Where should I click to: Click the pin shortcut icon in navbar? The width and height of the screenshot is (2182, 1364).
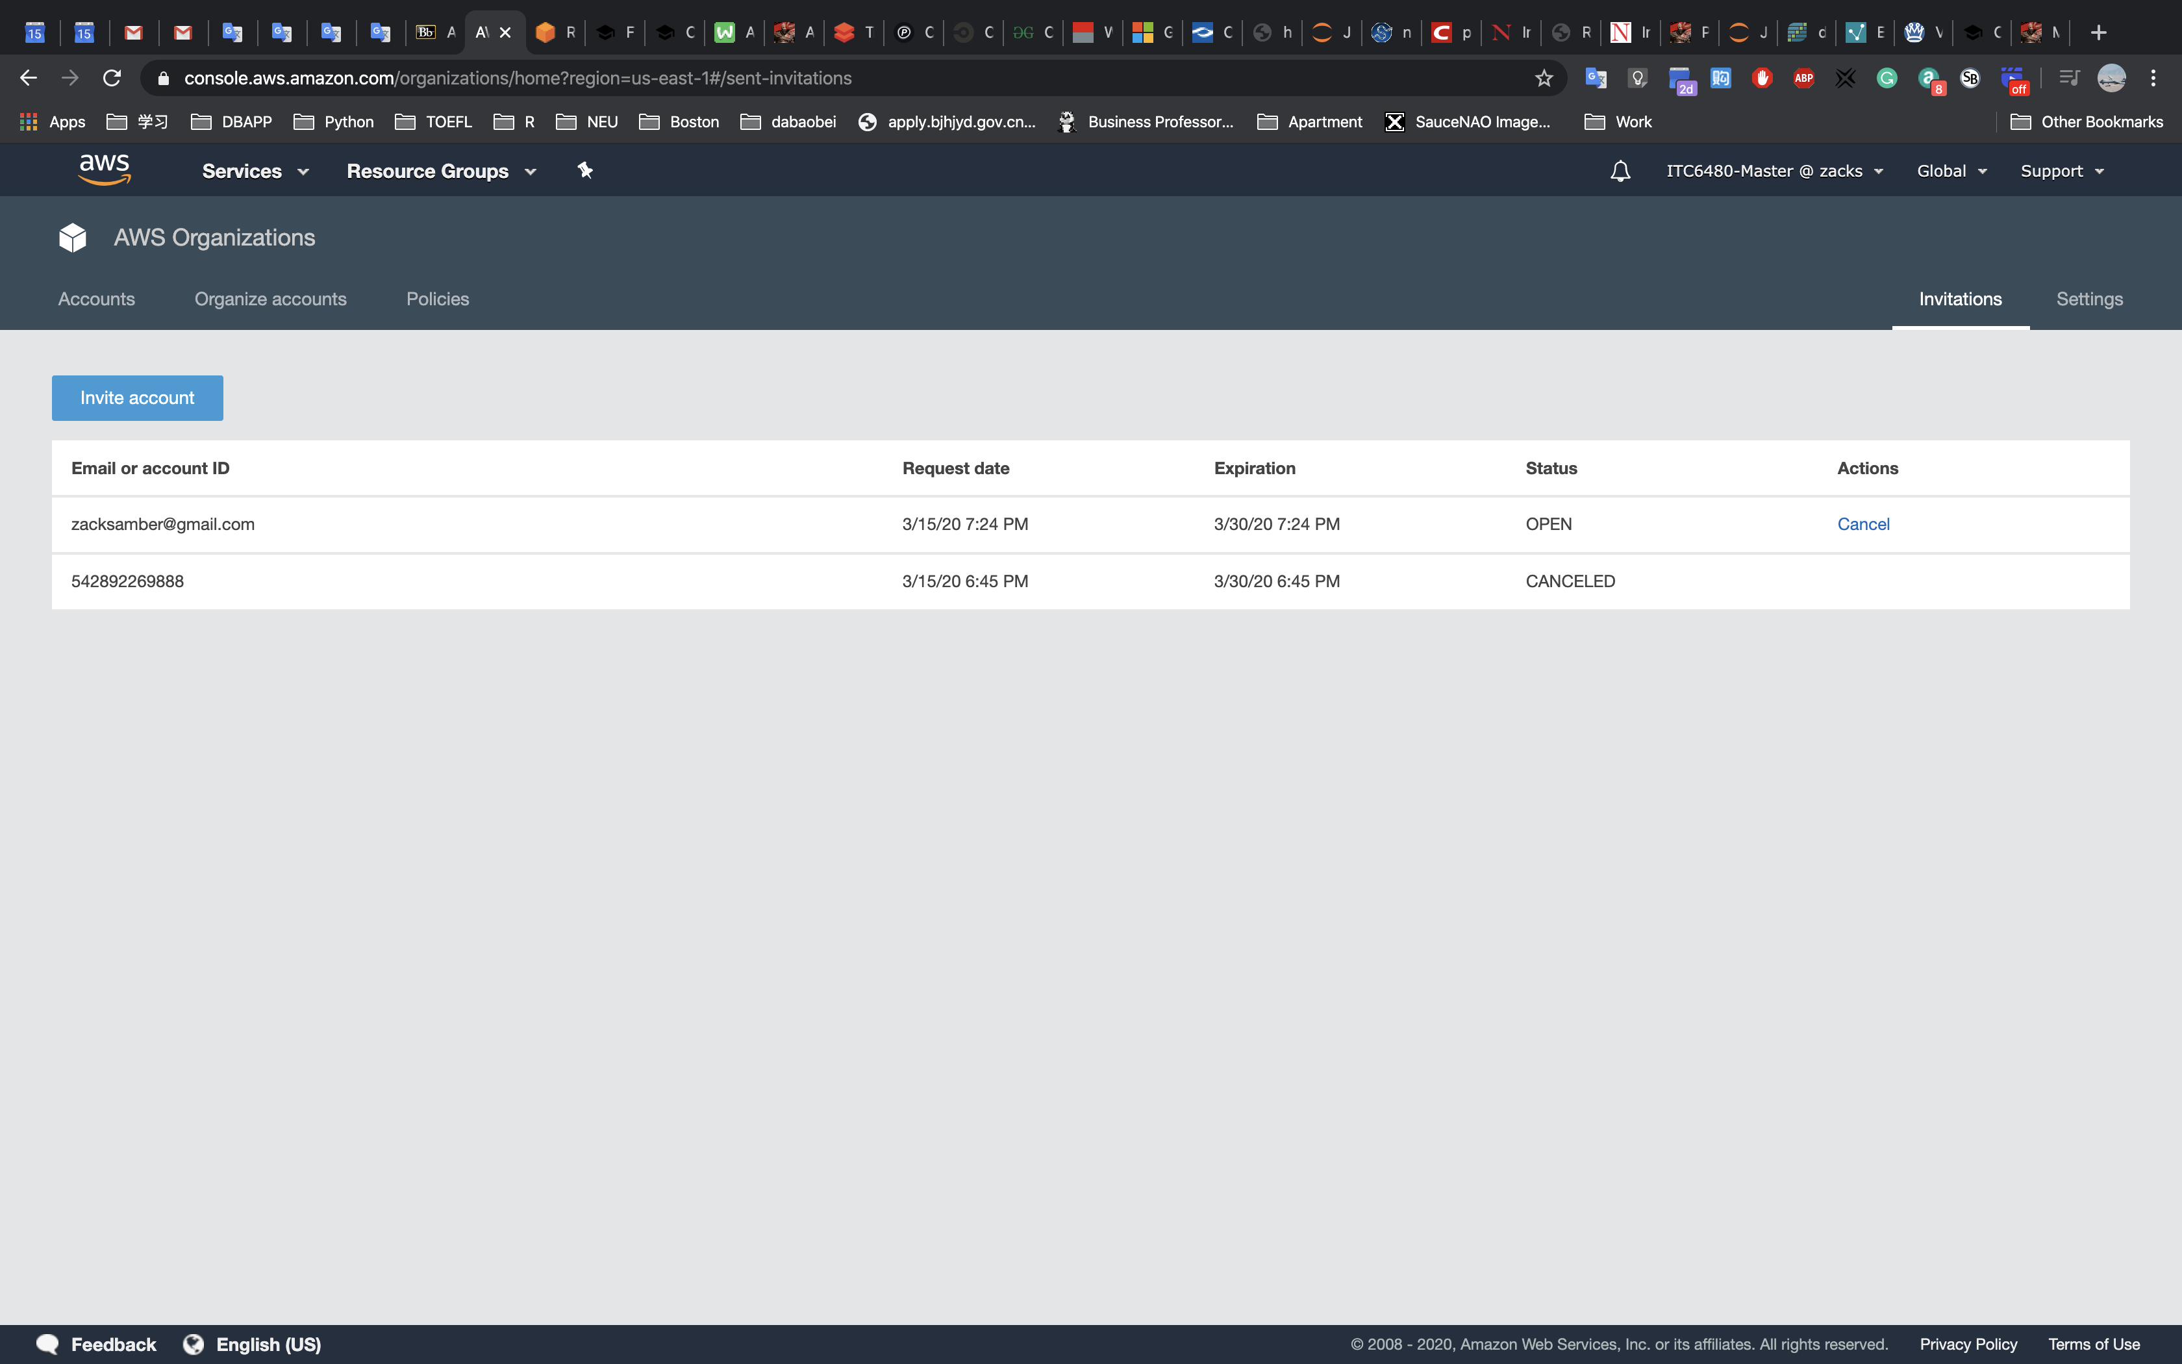585,170
